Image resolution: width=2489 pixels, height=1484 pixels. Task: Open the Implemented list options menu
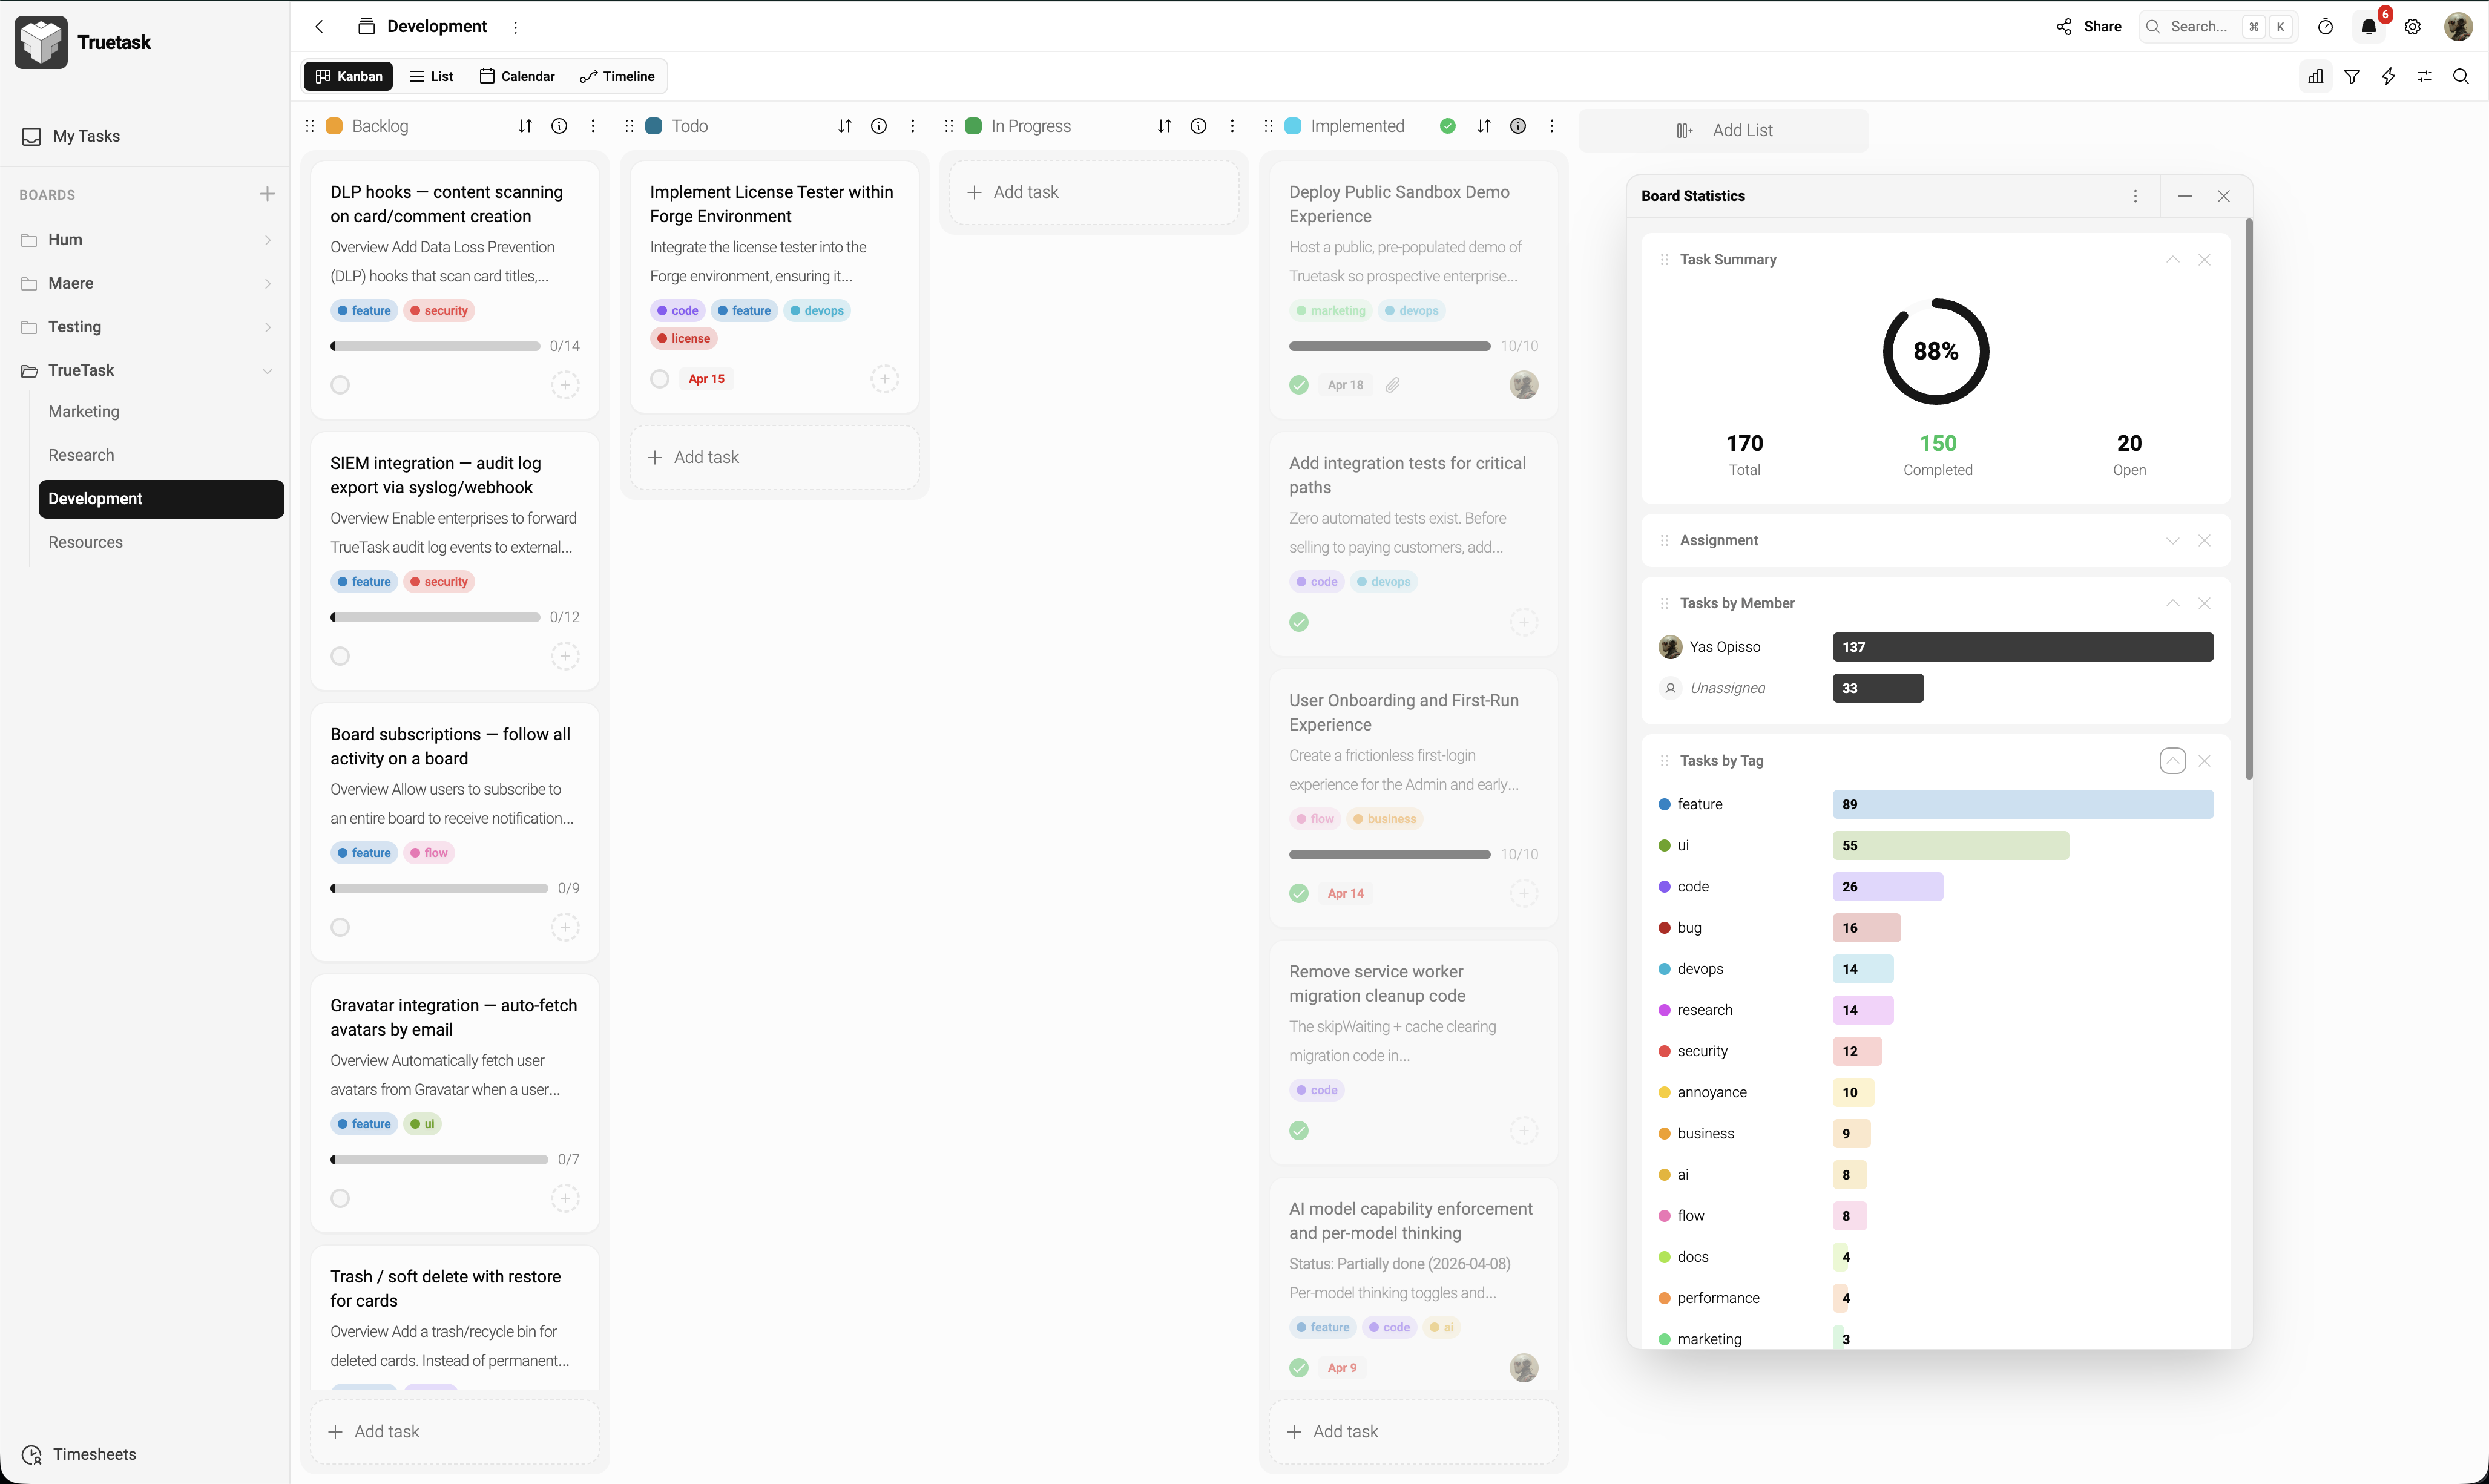click(1552, 126)
